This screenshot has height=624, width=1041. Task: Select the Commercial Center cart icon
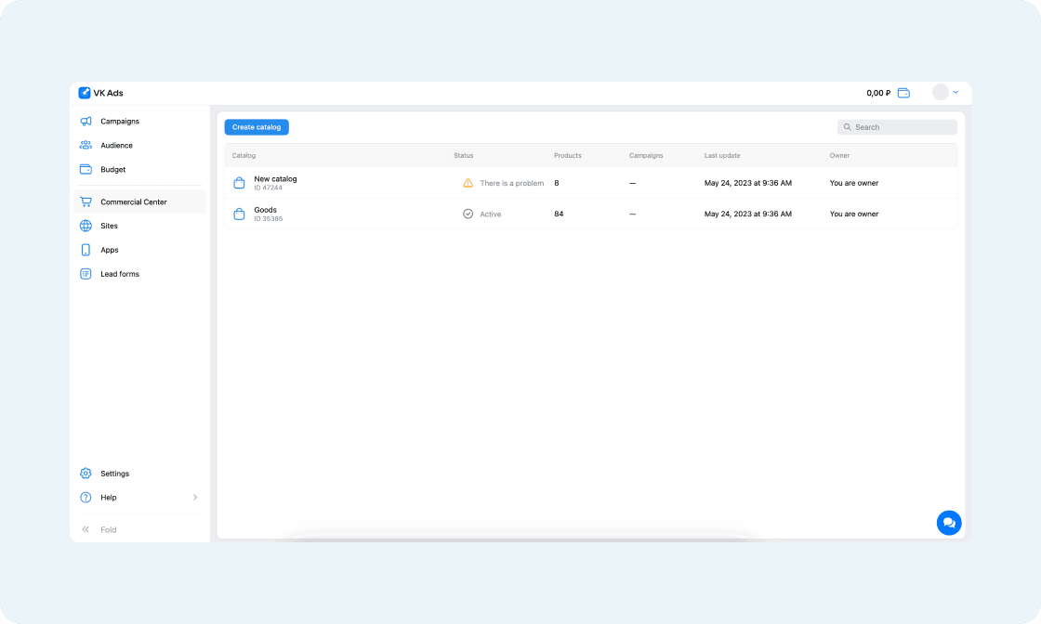[x=86, y=201]
